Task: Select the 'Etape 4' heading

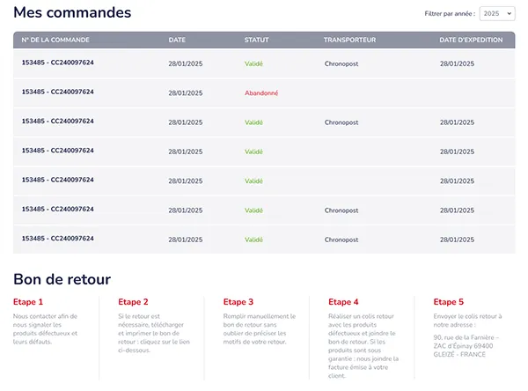Action: click(343, 302)
